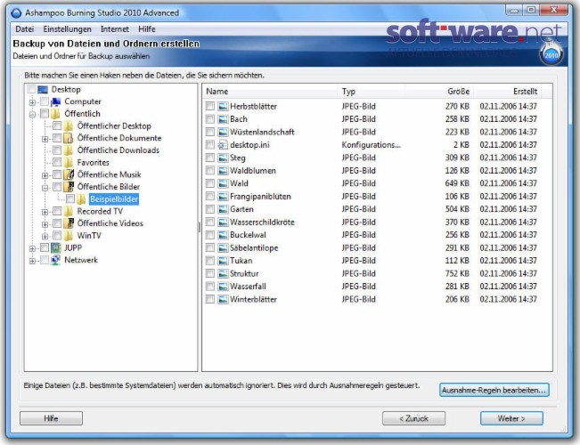580x445 pixels.
Task: Open the Hilfe menu
Action: tap(147, 29)
